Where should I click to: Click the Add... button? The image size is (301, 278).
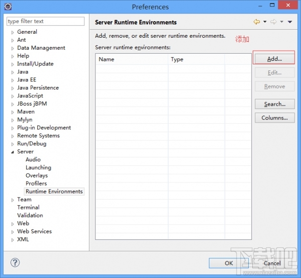point(274,59)
